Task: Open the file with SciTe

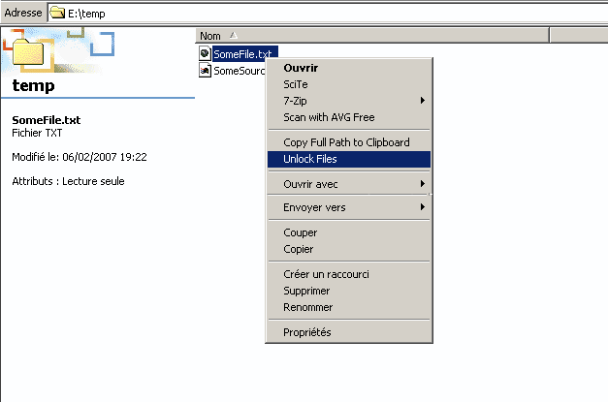Action: [348, 84]
